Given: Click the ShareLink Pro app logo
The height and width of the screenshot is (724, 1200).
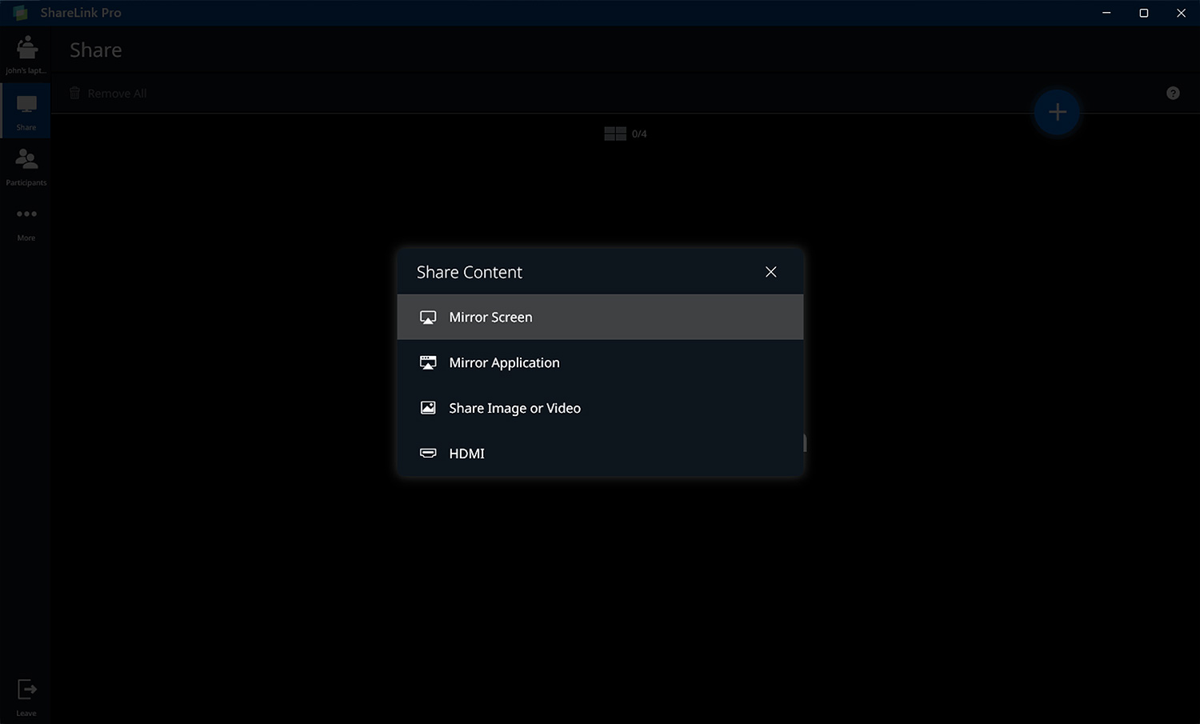Looking at the screenshot, I should (21, 14).
